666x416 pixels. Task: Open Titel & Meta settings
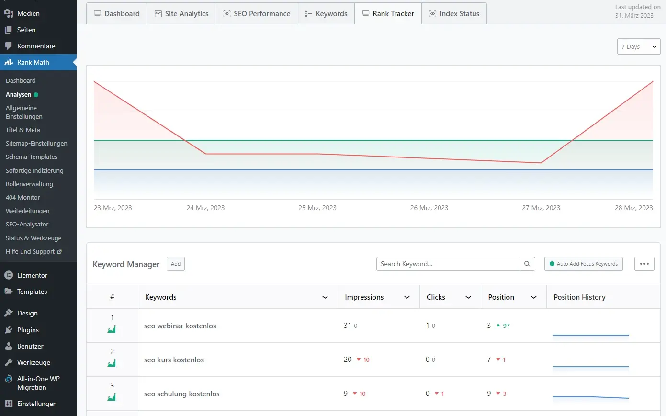click(23, 130)
